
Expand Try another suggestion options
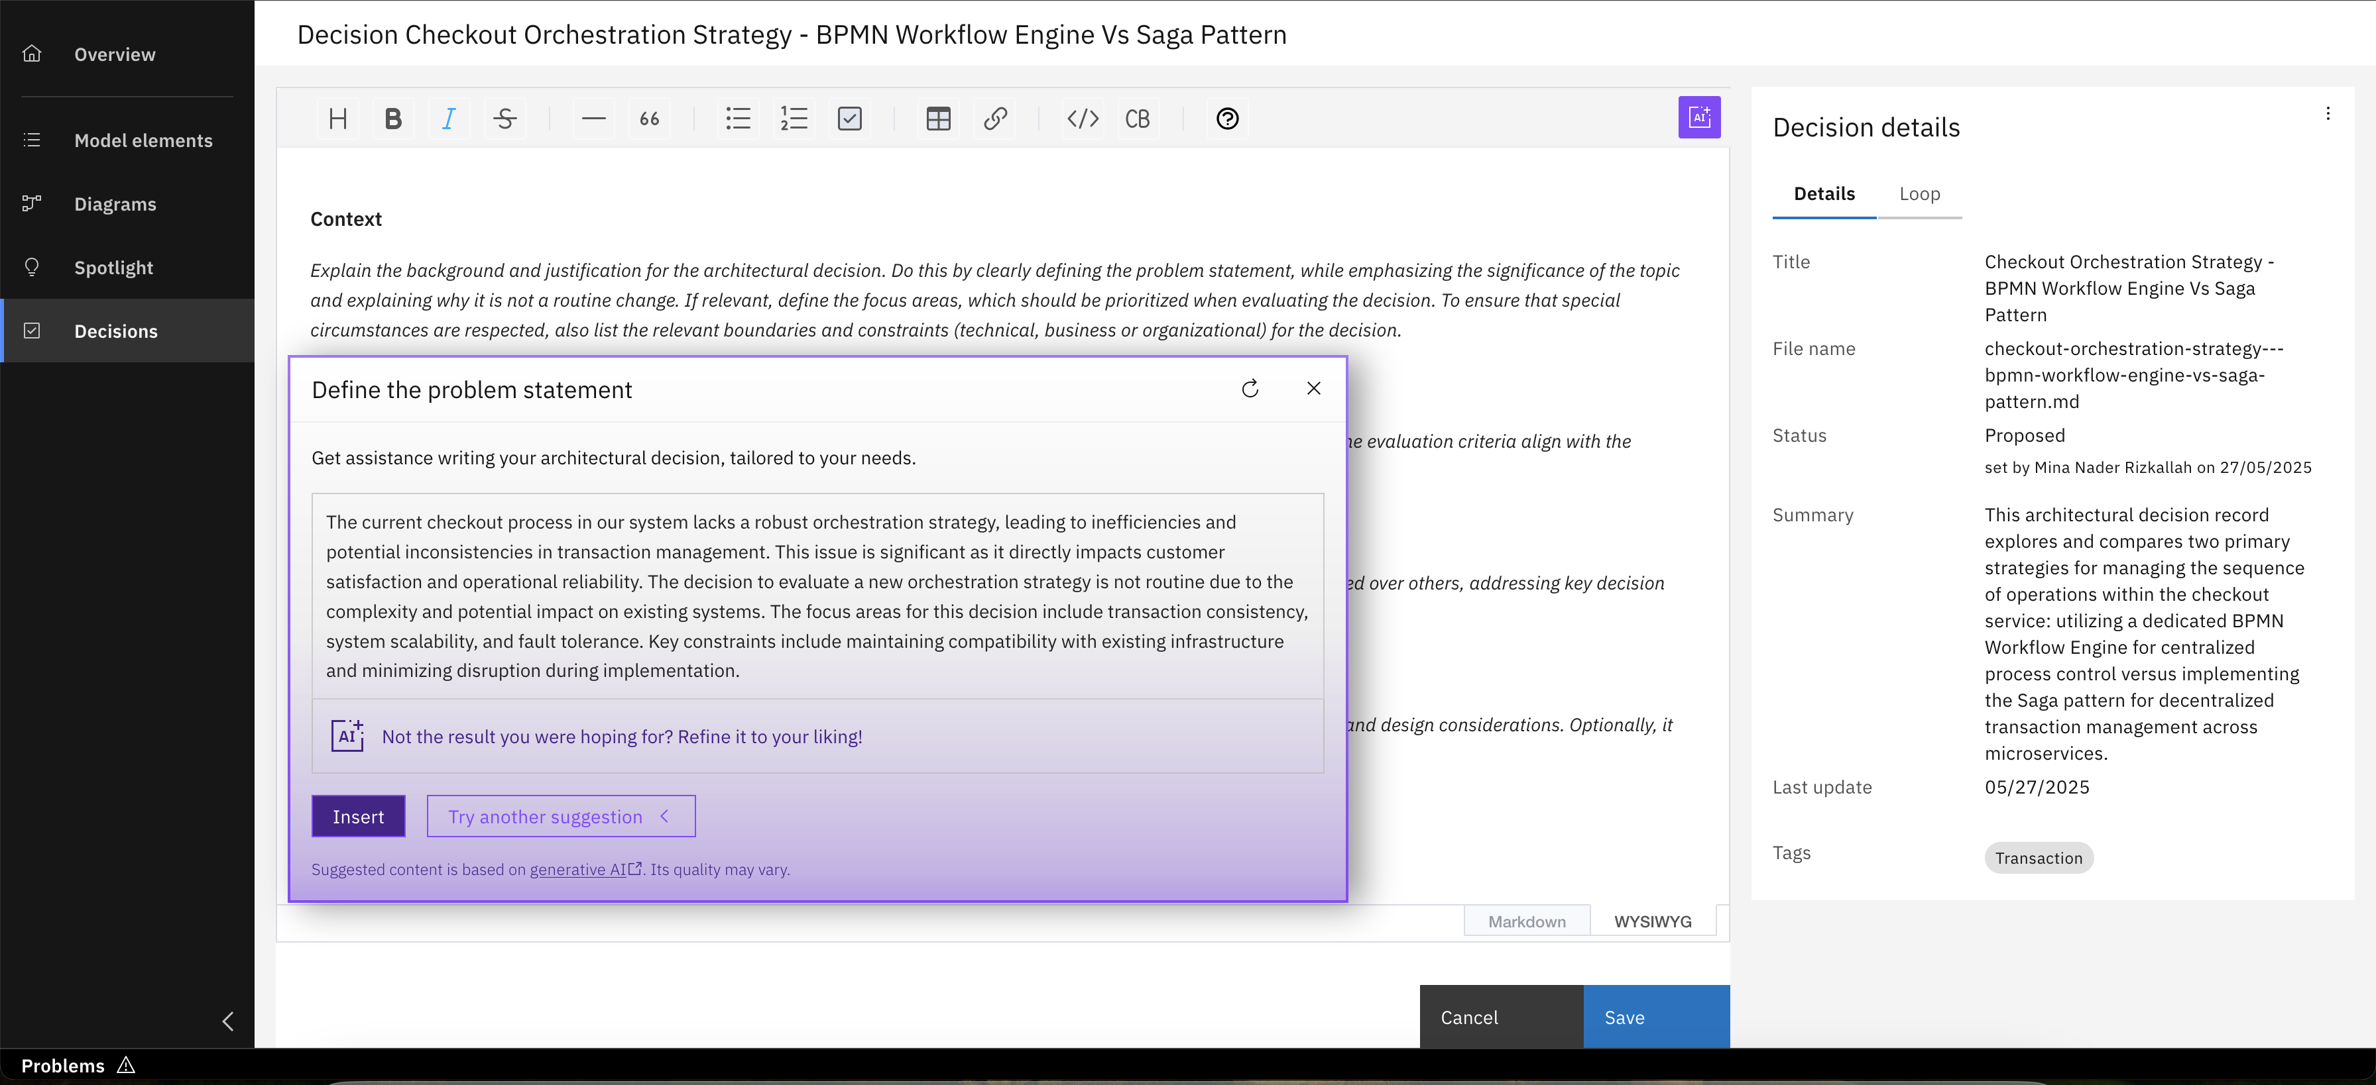[x=561, y=817]
